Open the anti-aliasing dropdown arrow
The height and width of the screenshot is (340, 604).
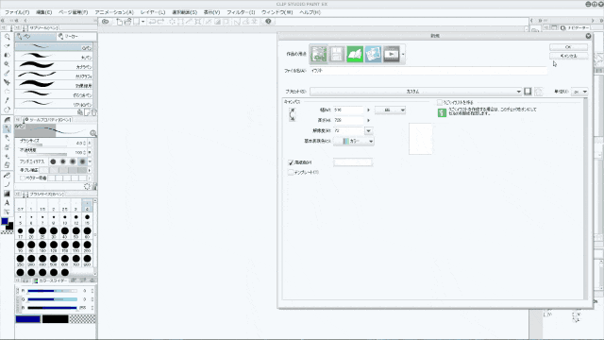90,161
